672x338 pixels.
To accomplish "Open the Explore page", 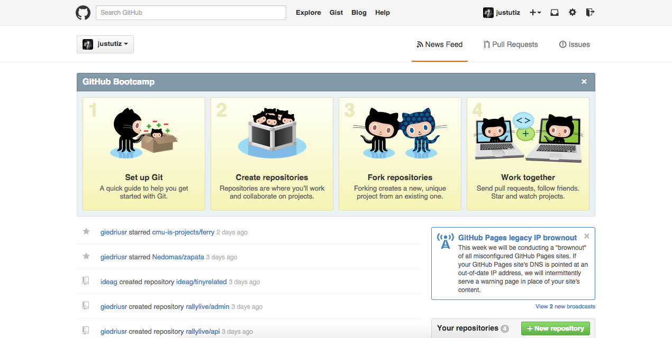I will pos(308,13).
